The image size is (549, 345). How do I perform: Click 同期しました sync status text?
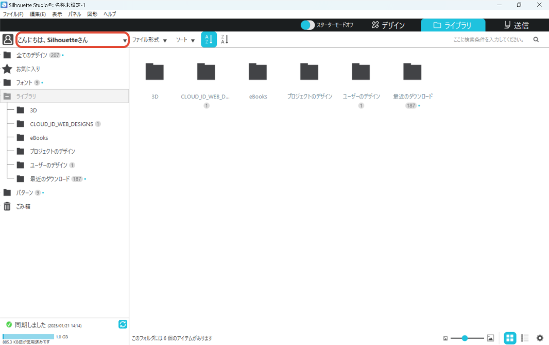pyautogui.click(x=30, y=325)
